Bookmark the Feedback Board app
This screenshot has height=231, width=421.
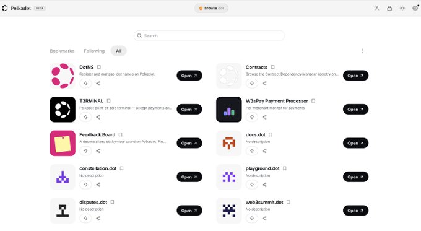click(x=120, y=134)
